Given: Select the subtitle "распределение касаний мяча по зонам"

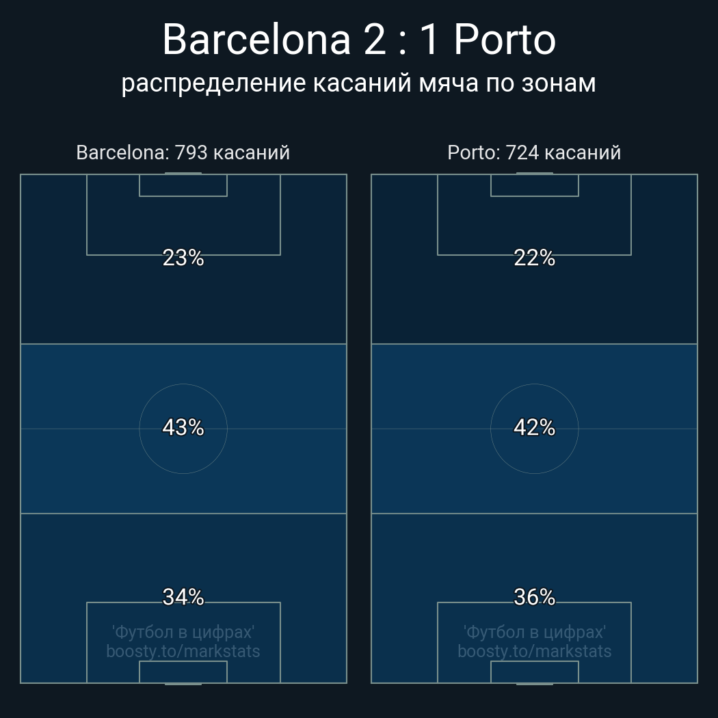Looking at the screenshot, I should pos(359,83).
